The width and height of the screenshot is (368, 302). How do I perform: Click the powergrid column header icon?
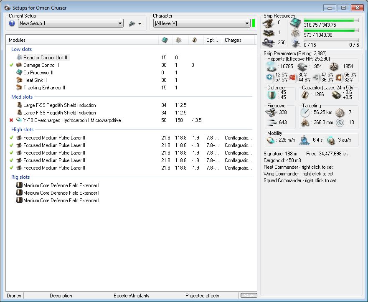(x=178, y=40)
